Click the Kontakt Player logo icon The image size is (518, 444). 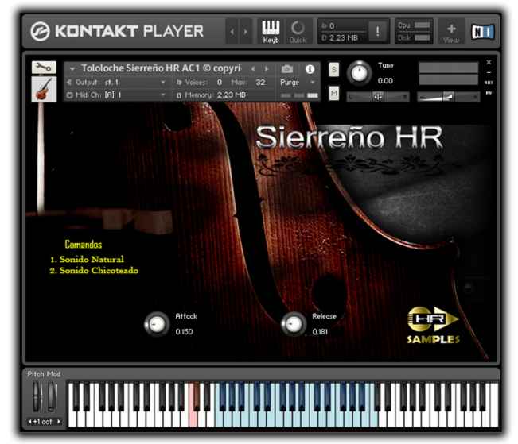click(x=40, y=31)
